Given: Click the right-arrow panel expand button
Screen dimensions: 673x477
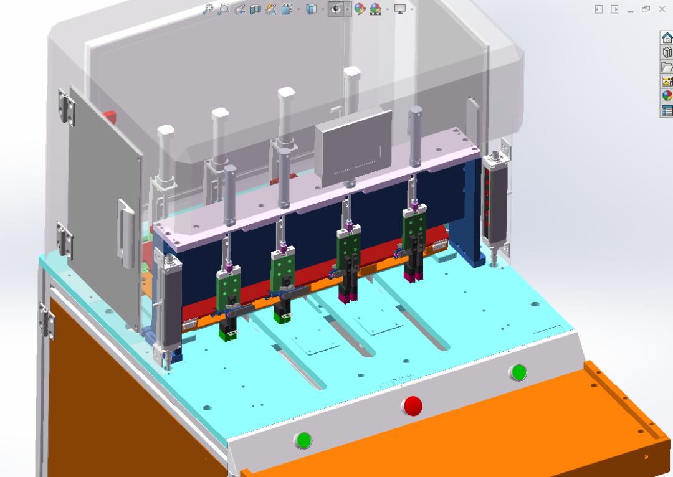Looking at the screenshot, I should coord(614,9).
